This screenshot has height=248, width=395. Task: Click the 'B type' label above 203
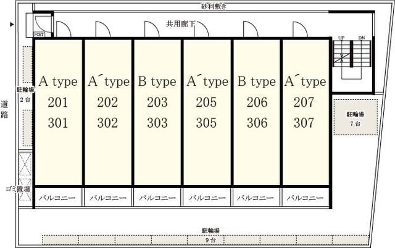coord(157,82)
